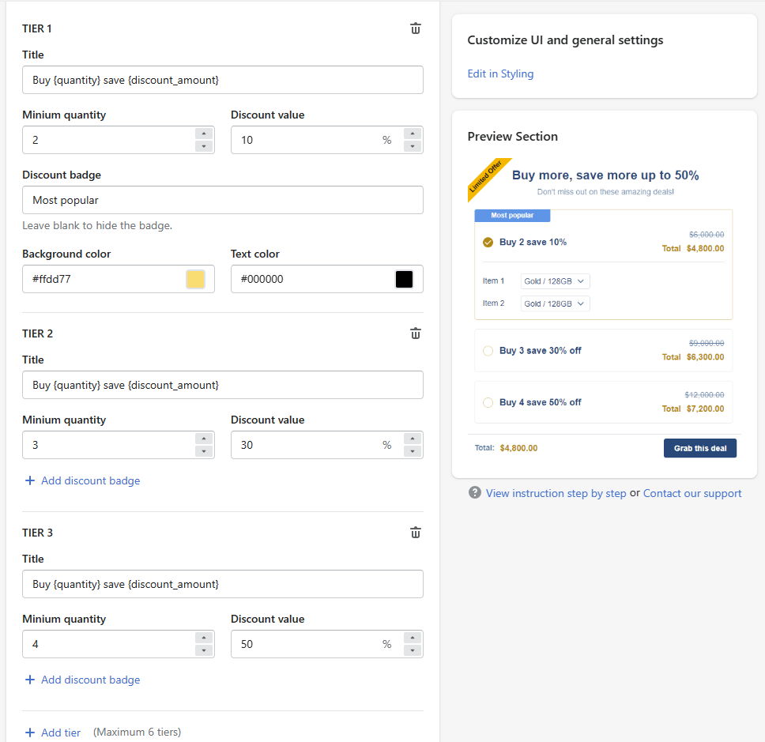Click Total $7,200.00 in preview
The height and width of the screenshot is (742, 765).
[693, 409]
